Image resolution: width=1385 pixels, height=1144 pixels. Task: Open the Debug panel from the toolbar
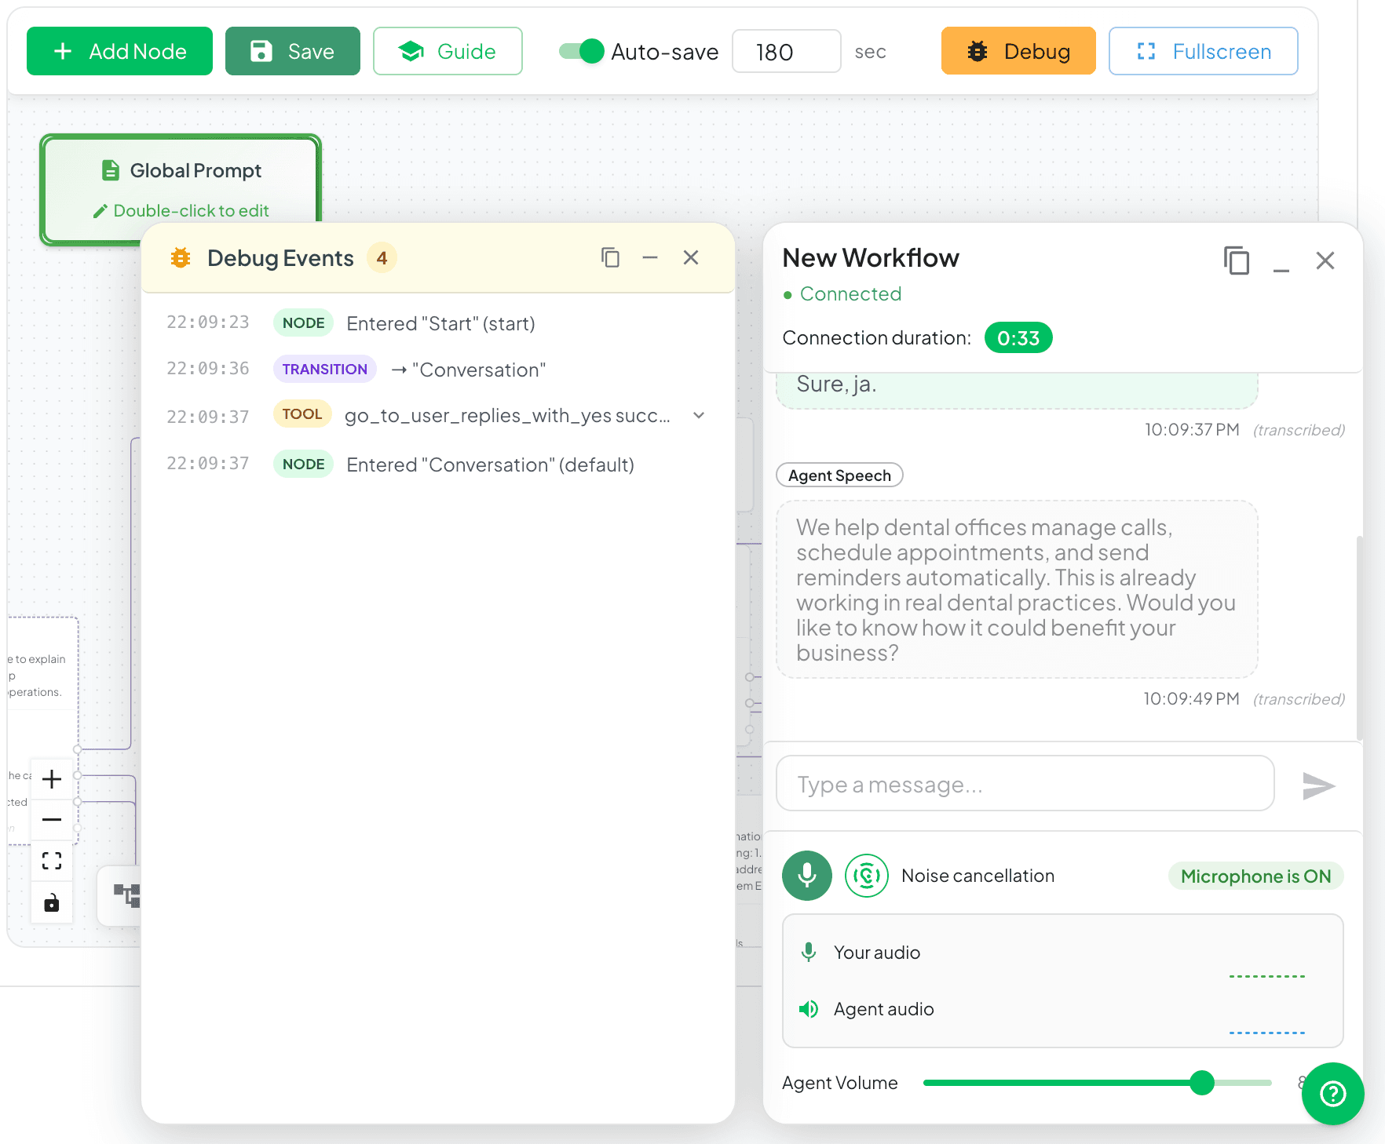pos(1018,51)
